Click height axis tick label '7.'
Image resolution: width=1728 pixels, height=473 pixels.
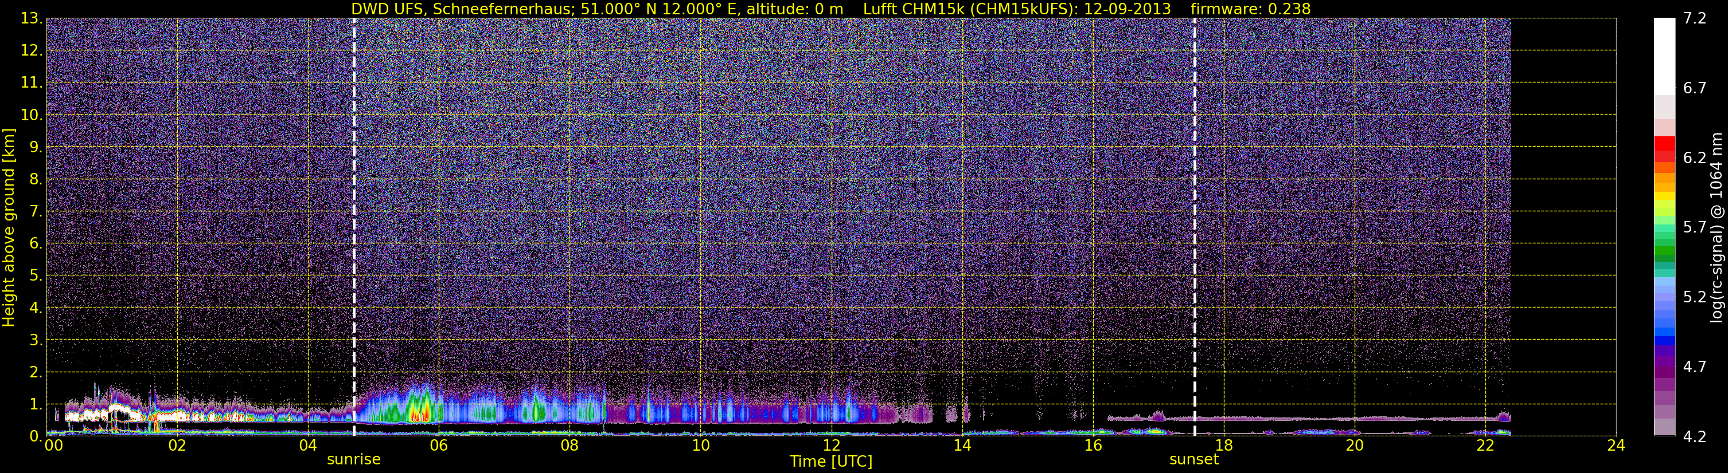(x=36, y=212)
